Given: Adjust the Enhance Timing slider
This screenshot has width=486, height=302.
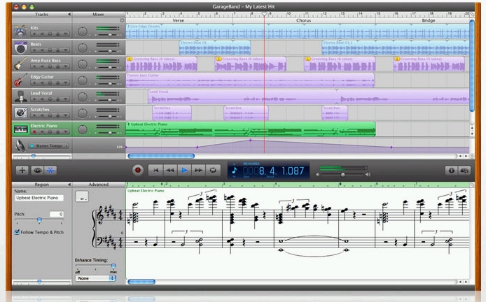Looking at the screenshot, I should [113, 266].
